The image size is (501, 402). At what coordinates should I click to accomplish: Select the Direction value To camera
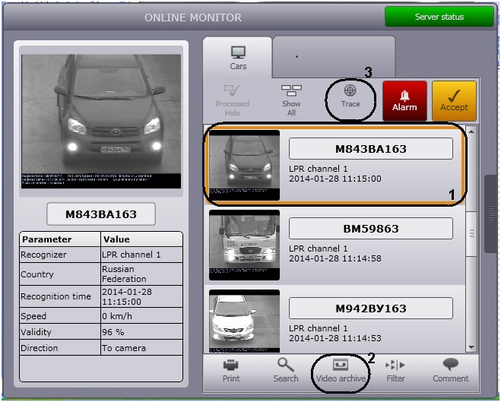141,348
